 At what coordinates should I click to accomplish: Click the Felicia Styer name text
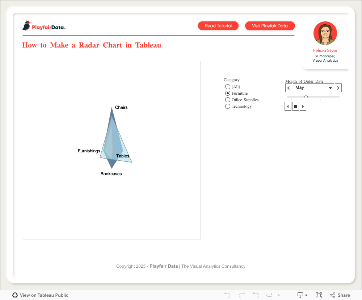(x=325, y=50)
